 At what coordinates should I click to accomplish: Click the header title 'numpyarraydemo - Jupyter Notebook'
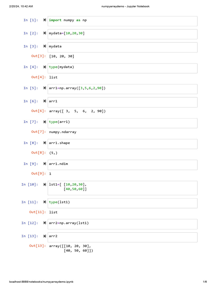click(125, 6)
